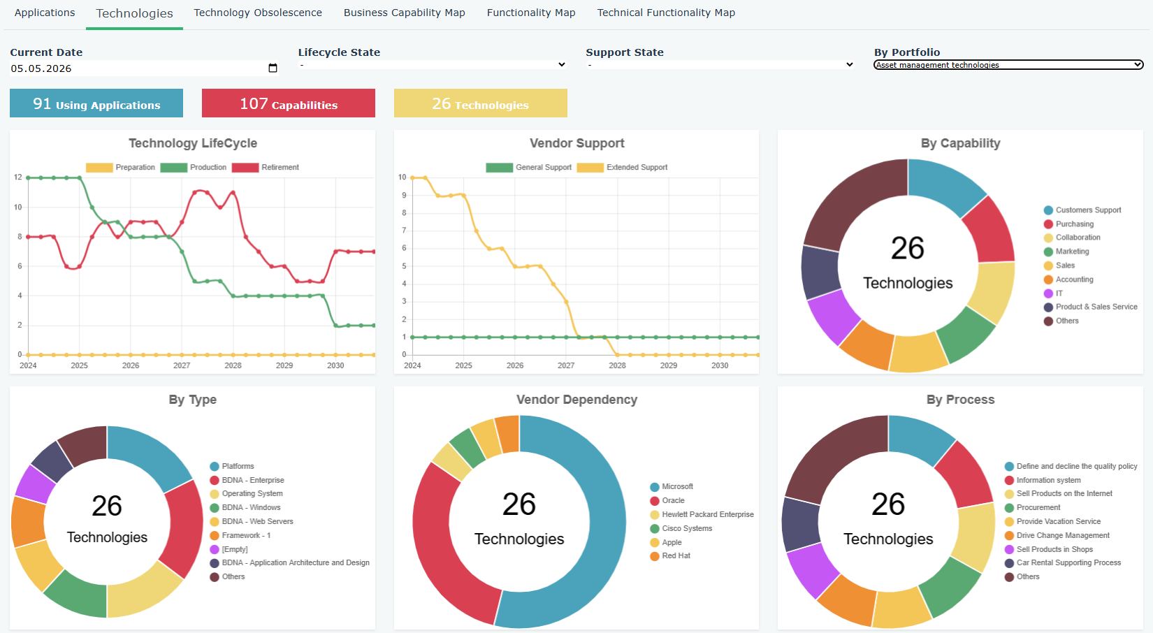
Task: Go to the Functionality Map tab
Action: pyautogui.click(x=531, y=13)
